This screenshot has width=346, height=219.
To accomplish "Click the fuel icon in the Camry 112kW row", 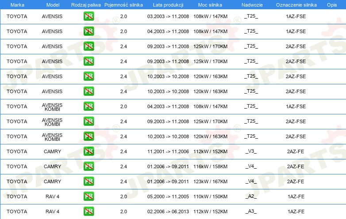I will point(88,151).
